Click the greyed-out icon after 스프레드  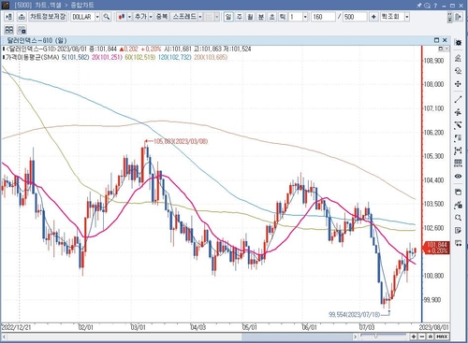pyautogui.click(x=209, y=17)
